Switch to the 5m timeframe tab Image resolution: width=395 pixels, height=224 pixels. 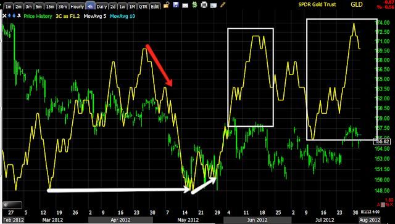coord(38,7)
